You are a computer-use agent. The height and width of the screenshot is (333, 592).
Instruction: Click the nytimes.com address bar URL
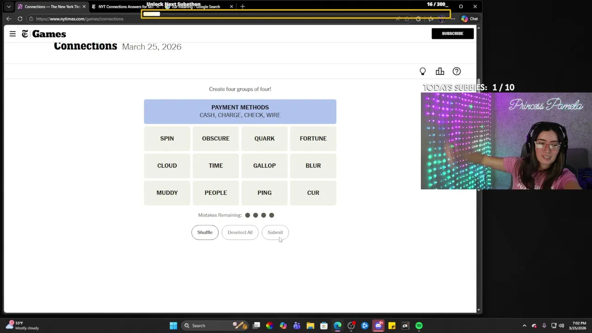click(80, 19)
